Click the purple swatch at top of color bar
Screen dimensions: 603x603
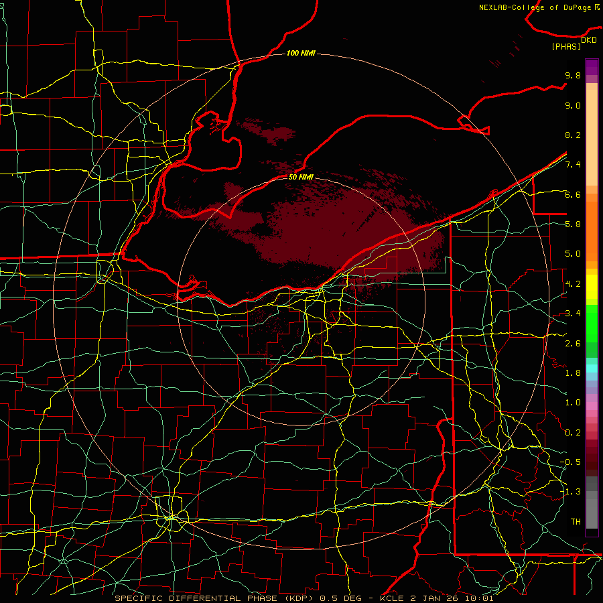pos(592,67)
